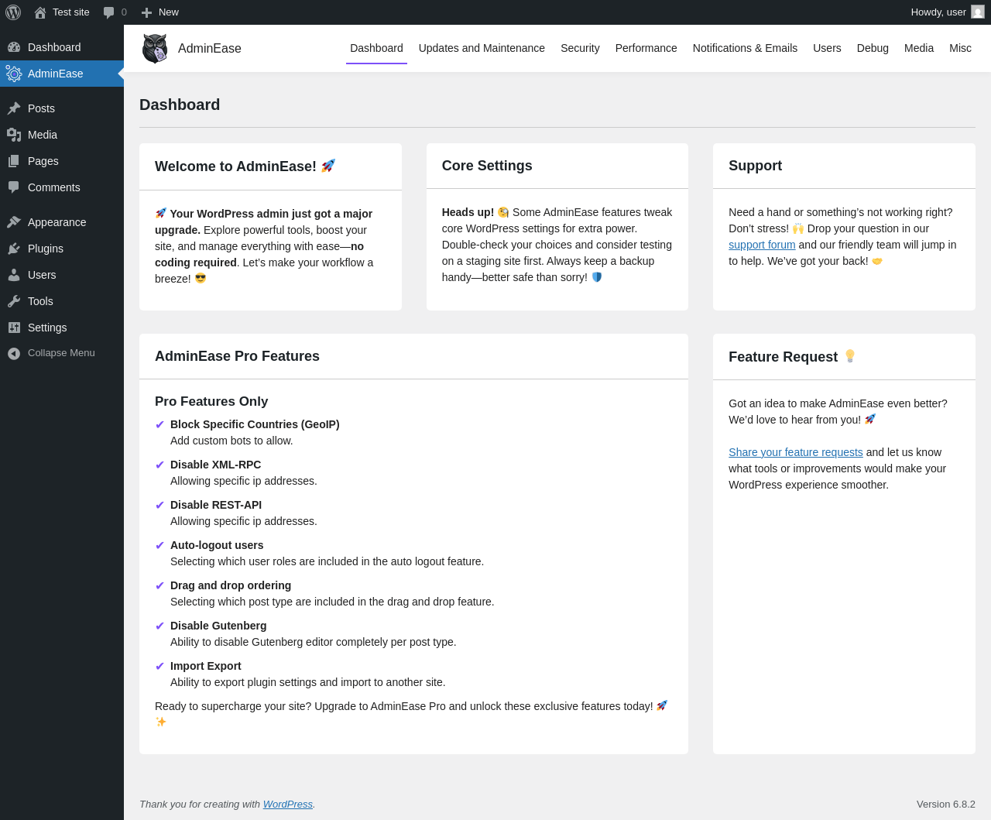Viewport: 991px width, 820px height.
Task: Follow the Share your feature requests link
Action: click(x=795, y=452)
